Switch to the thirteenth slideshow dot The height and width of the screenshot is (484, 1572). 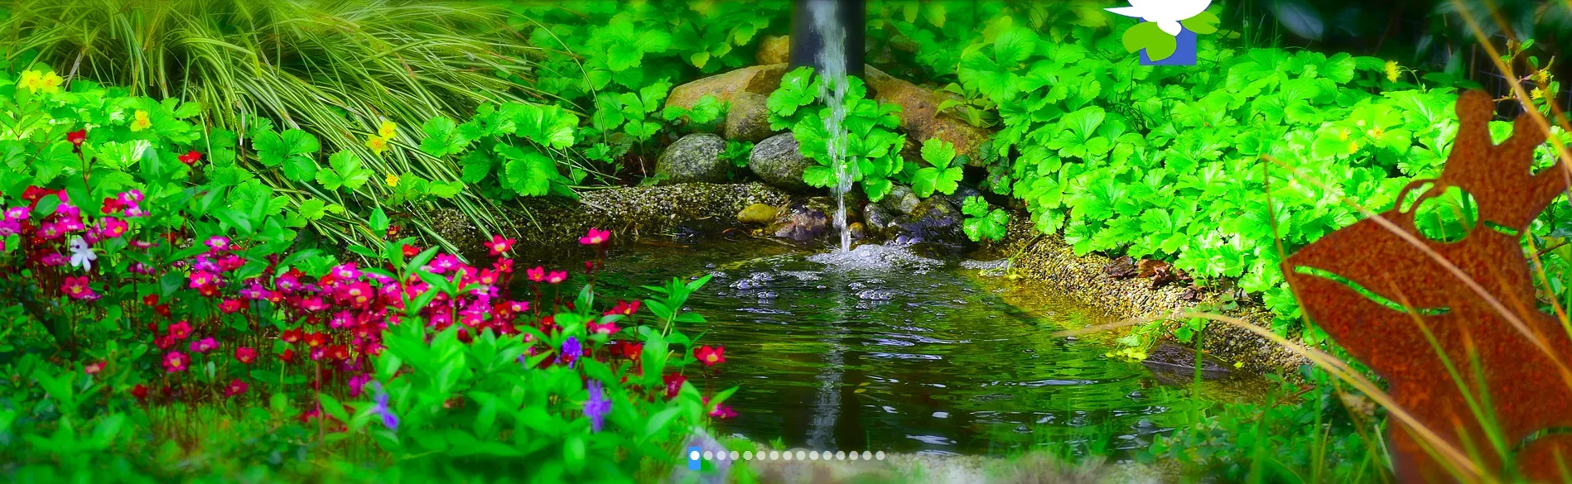coord(854,455)
